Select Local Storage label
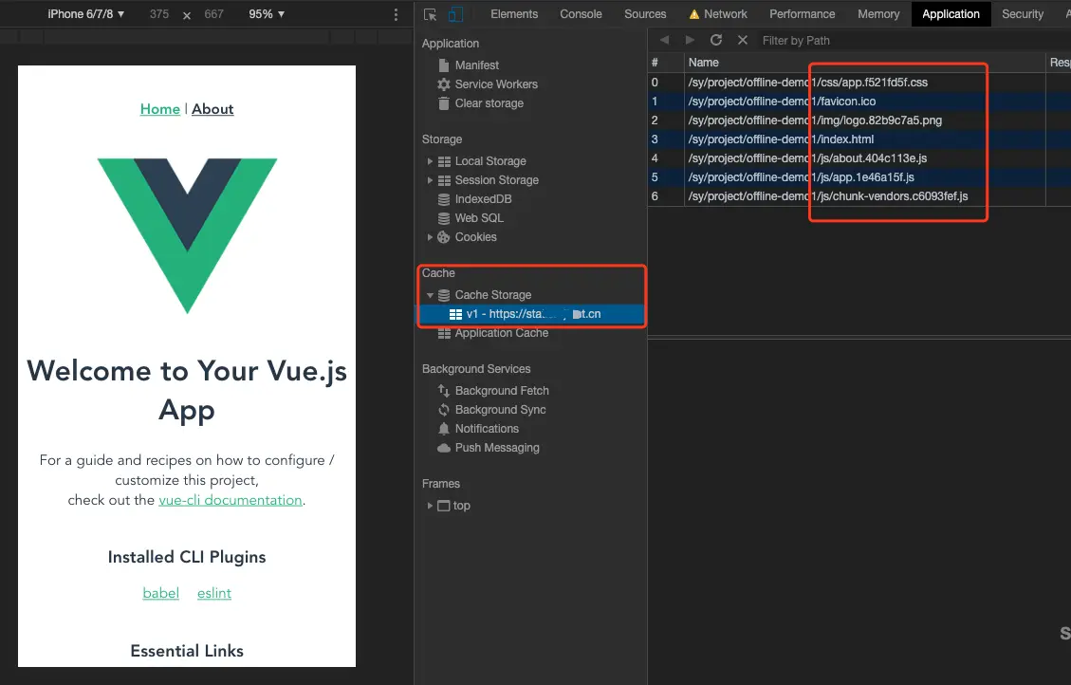This screenshot has width=1071, height=685. pos(490,161)
